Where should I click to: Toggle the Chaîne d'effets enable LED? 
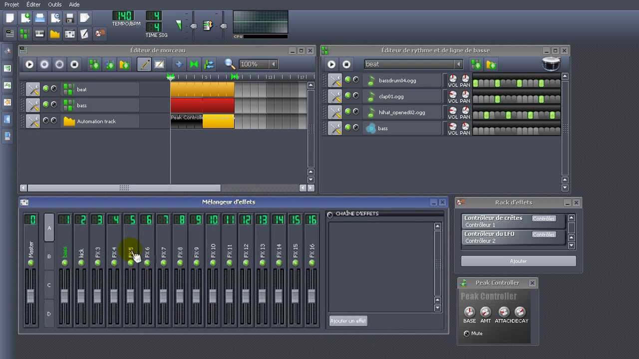pos(330,214)
